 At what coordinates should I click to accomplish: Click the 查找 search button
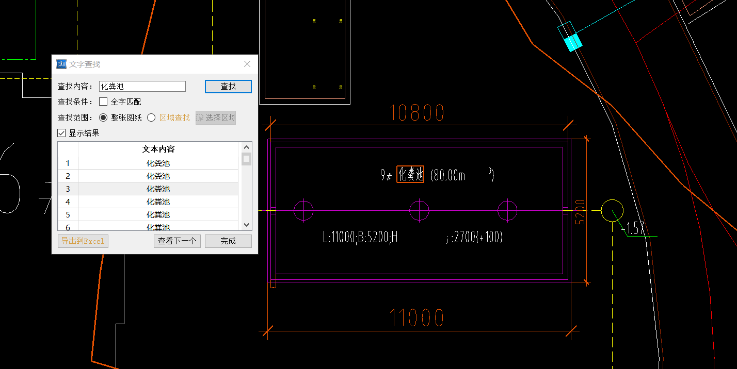point(228,87)
